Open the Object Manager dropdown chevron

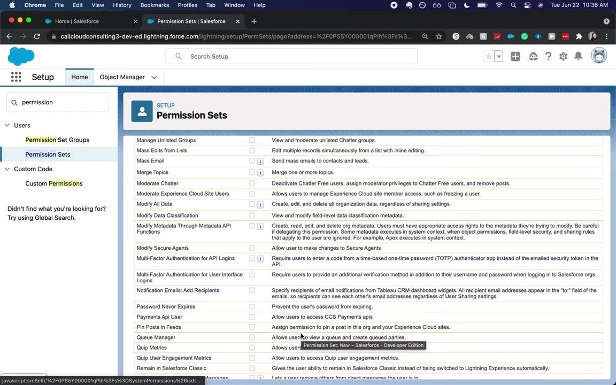coord(154,78)
